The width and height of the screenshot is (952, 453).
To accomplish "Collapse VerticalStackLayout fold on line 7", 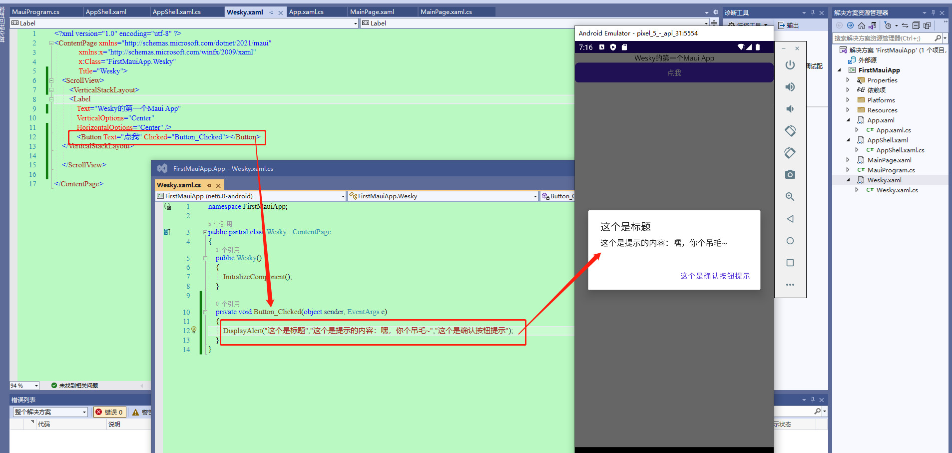I will click(x=51, y=90).
